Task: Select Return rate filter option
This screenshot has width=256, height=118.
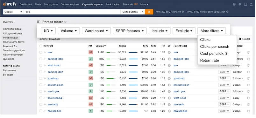Action: tap(210, 60)
